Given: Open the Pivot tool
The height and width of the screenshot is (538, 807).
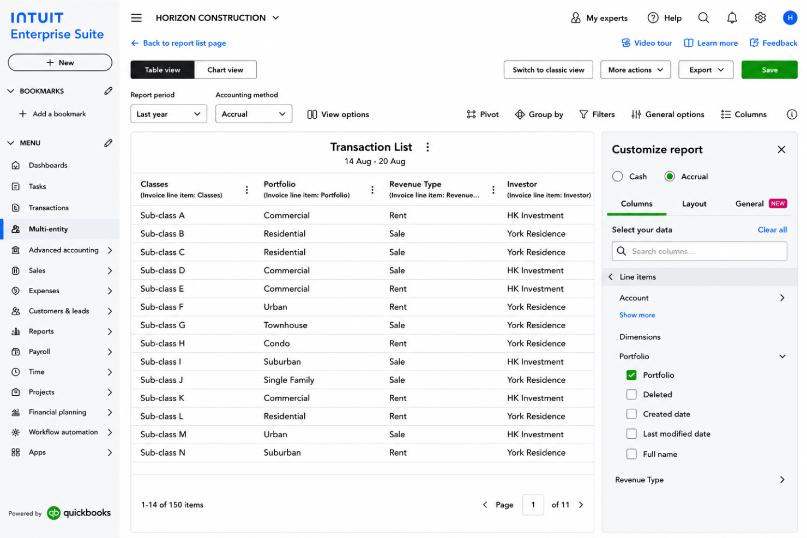Looking at the screenshot, I should (483, 114).
